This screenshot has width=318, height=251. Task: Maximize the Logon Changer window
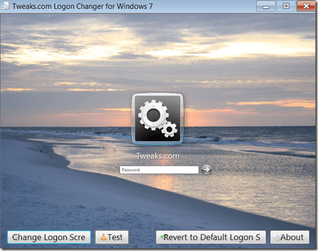click(x=286, y=6)
